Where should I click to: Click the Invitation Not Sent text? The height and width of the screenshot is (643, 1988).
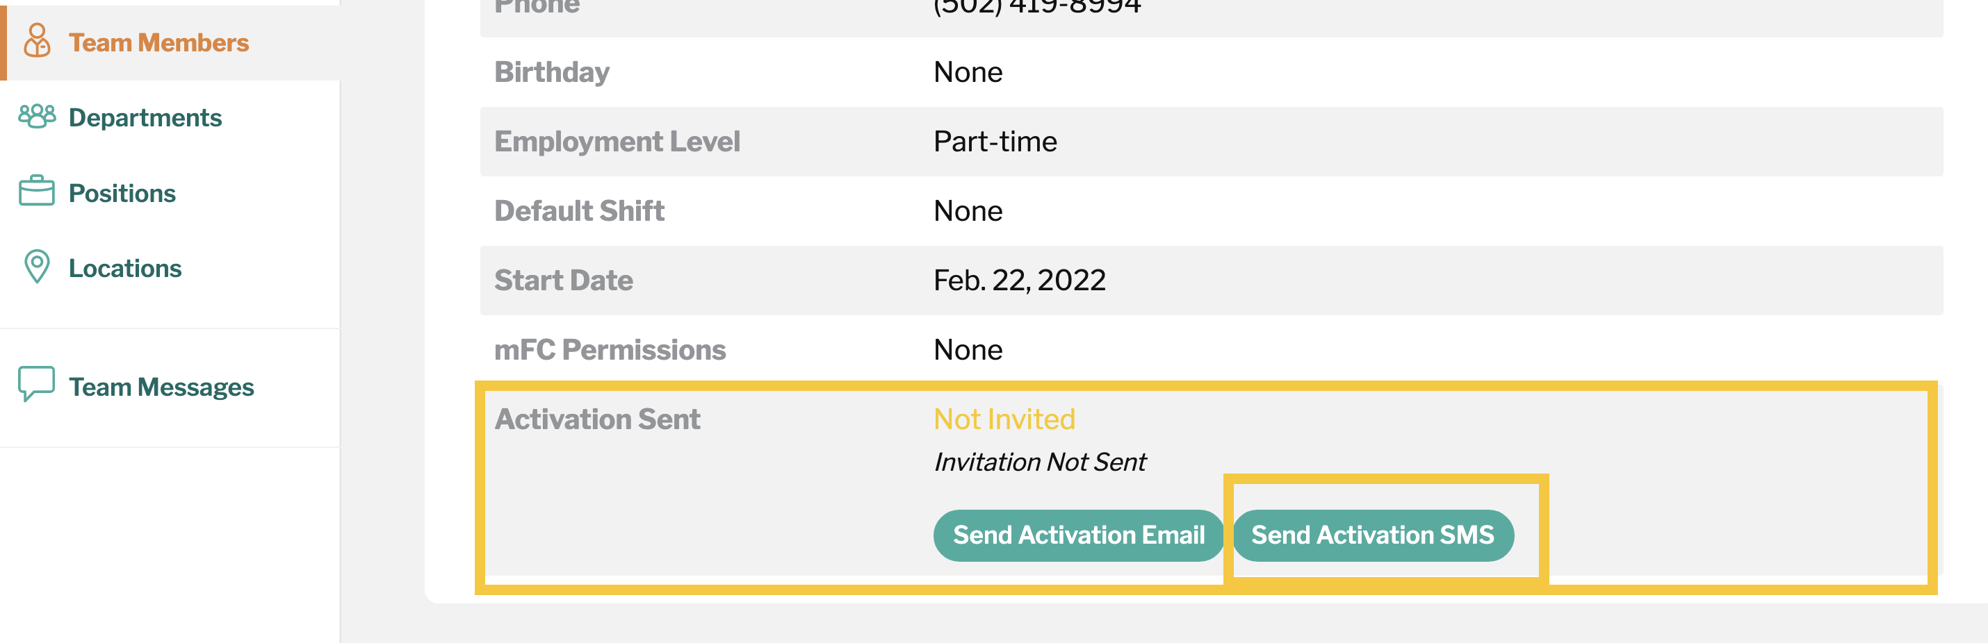(x=1040, y=462)
